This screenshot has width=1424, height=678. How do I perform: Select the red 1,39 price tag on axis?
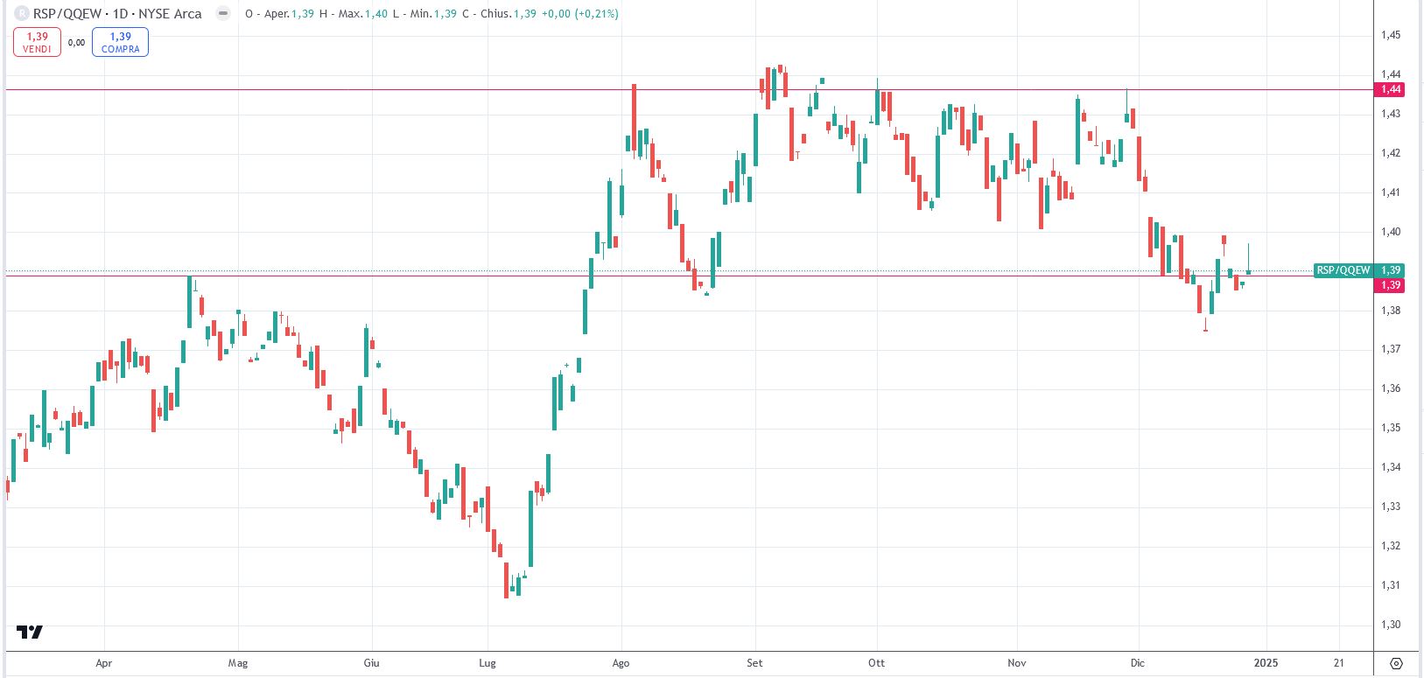coord(1392,285)
